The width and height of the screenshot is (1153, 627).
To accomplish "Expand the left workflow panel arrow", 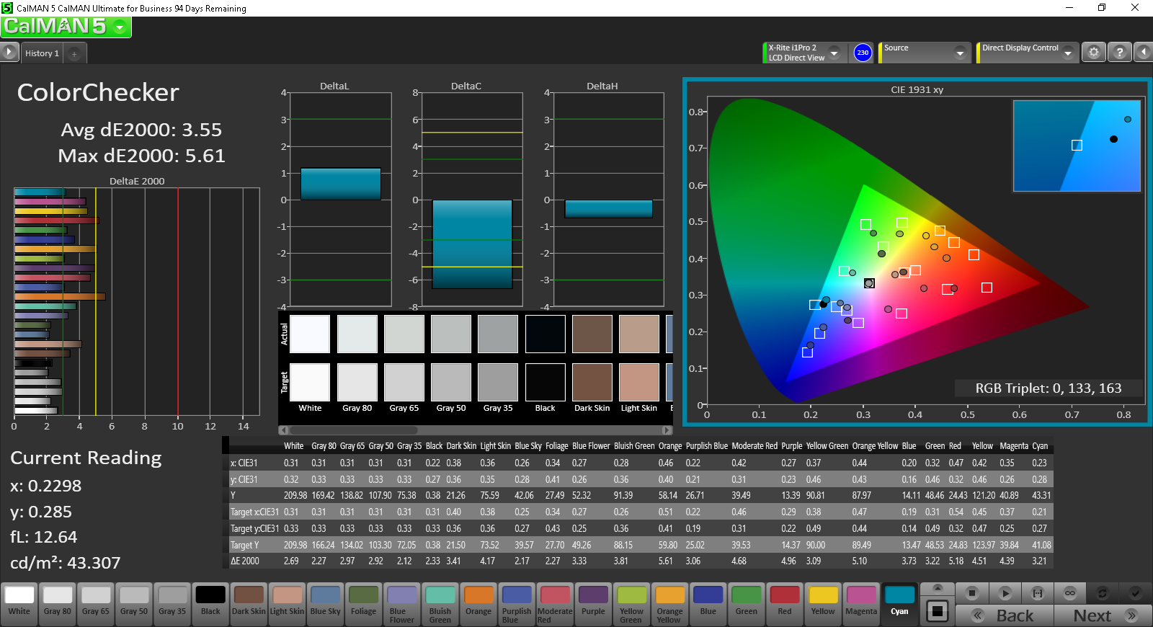I will point(9,52).
